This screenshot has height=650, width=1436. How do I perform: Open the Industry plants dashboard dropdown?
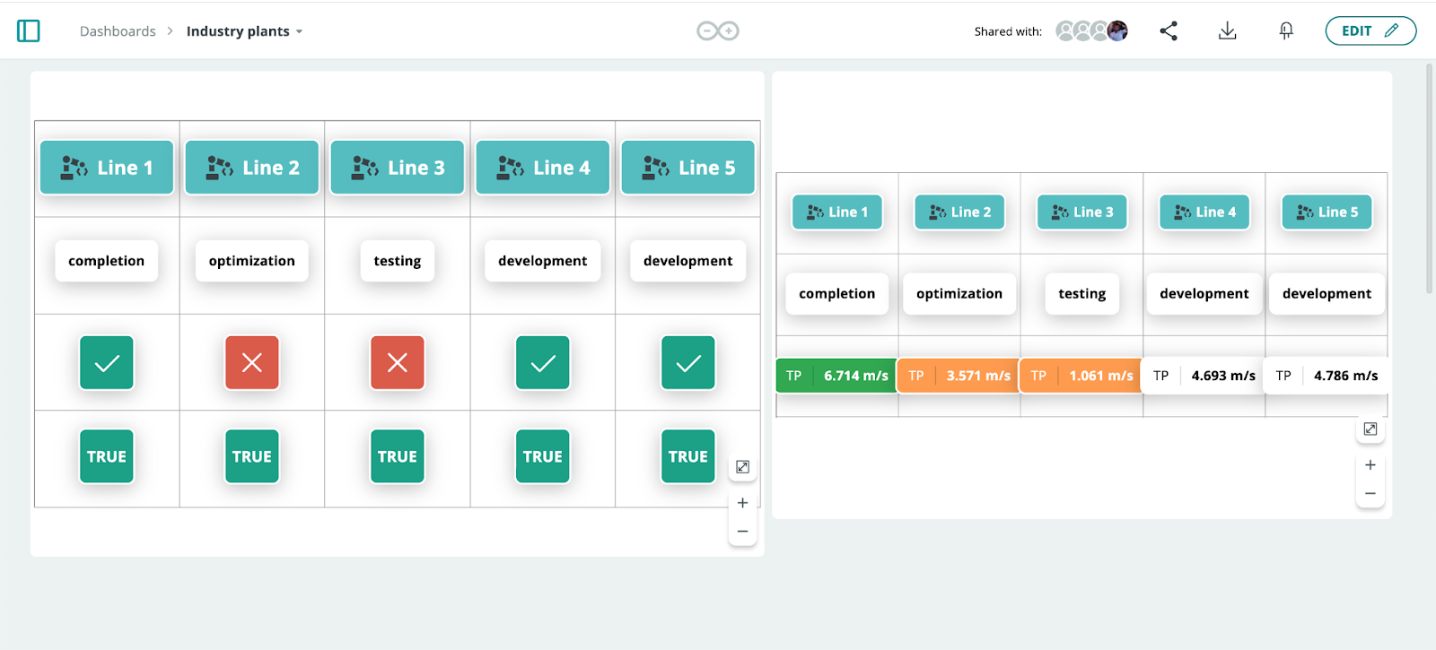[244, 31]
